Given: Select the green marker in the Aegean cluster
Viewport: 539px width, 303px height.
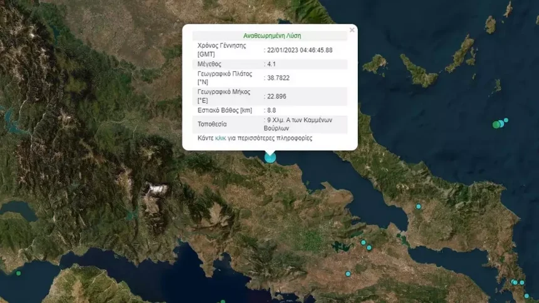Looking at the screenshot, I should tap(496, 125).
